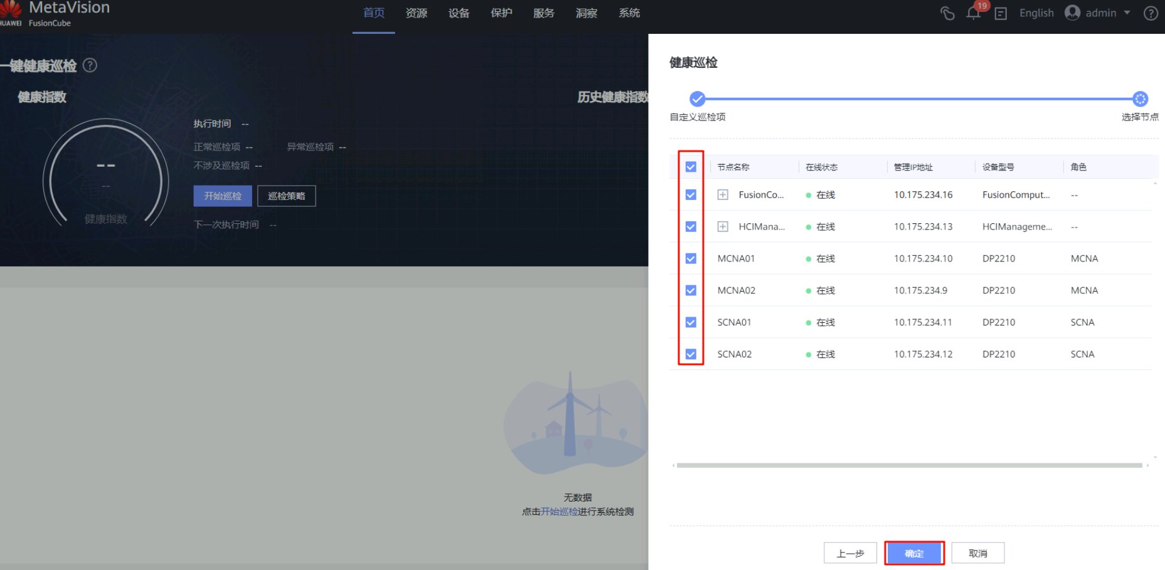
Task: Switch language to English
Action: pyautogui.click(x=1036, y=13)
